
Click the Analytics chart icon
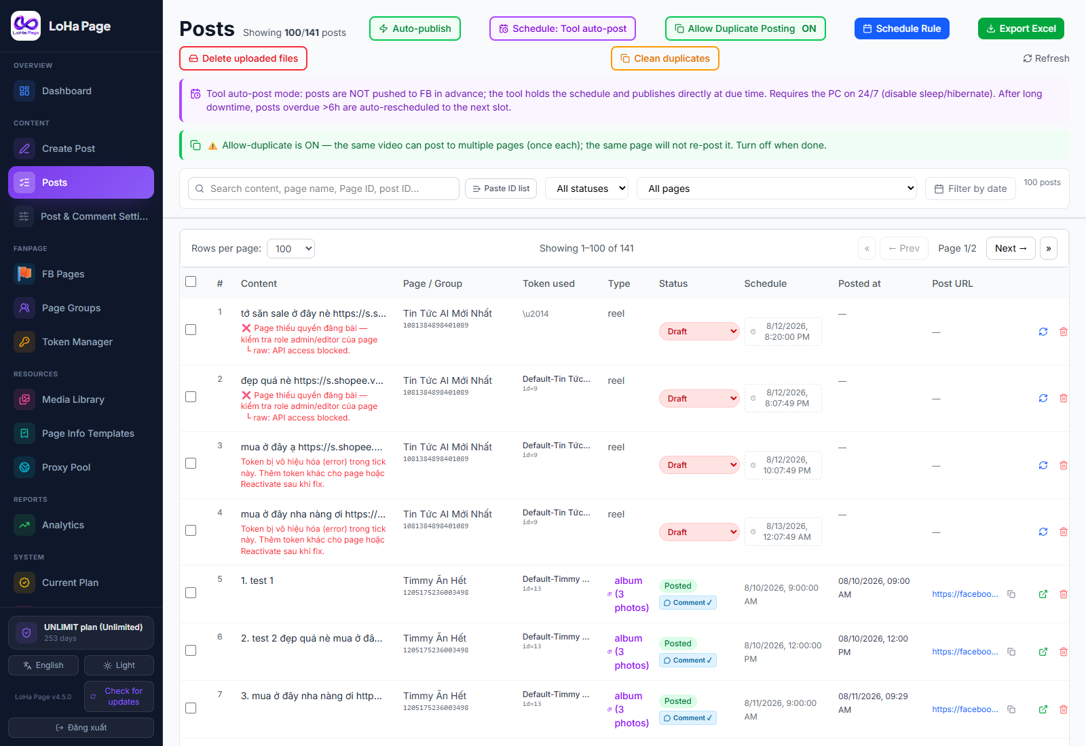click(24, 525)
